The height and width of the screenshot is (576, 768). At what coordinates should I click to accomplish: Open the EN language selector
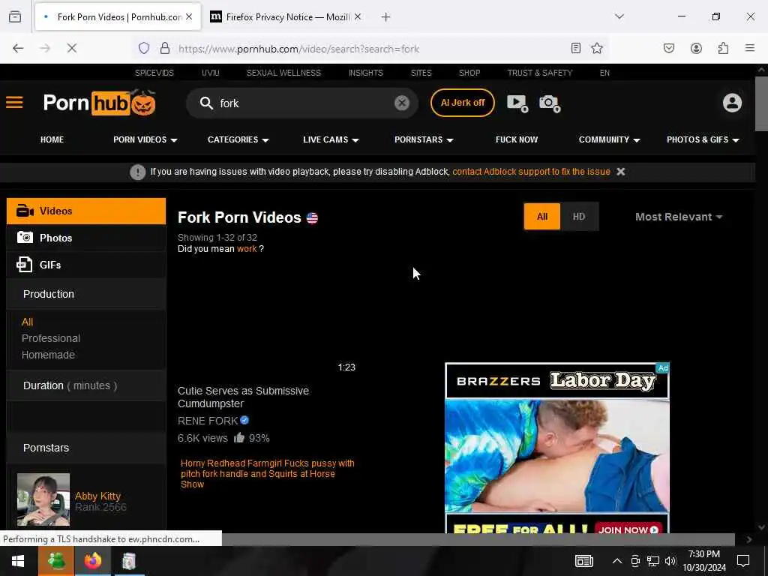604,73
